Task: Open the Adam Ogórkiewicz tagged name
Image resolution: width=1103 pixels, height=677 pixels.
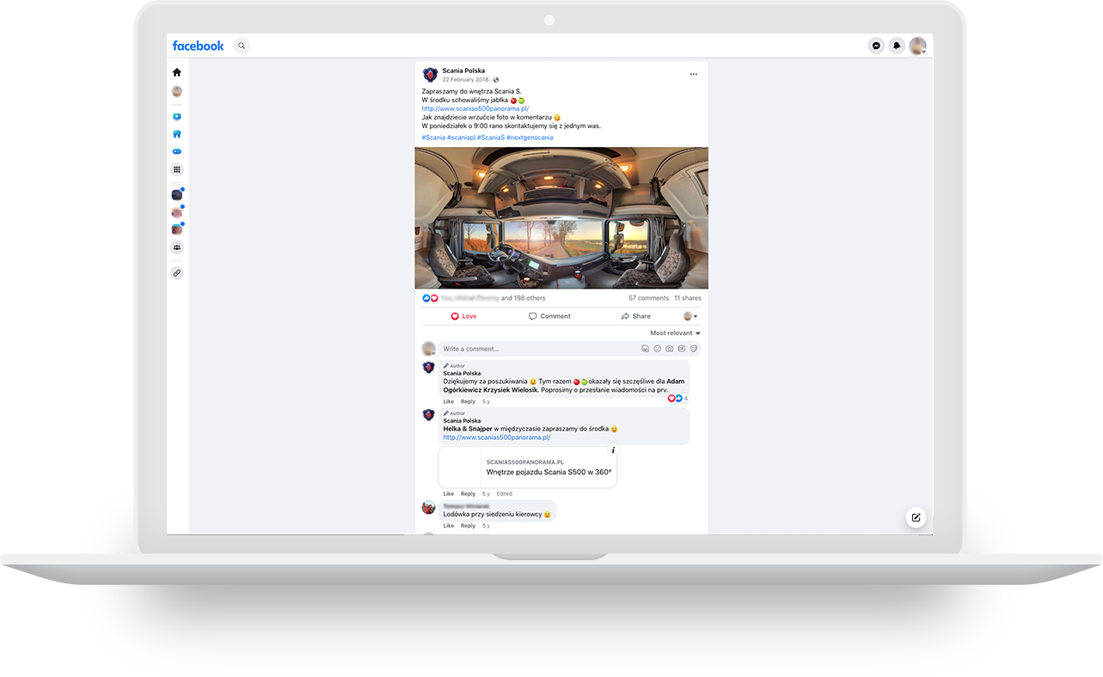Action: (564, 385)
